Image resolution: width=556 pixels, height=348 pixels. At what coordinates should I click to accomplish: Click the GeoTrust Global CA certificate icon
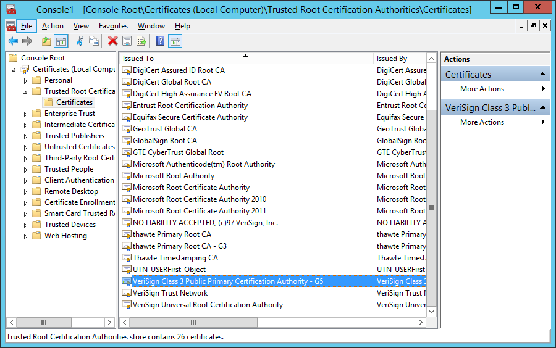127,129
